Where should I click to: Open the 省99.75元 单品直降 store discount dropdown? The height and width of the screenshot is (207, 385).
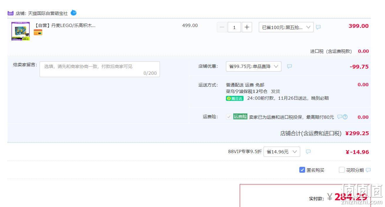tap(254, 66)
